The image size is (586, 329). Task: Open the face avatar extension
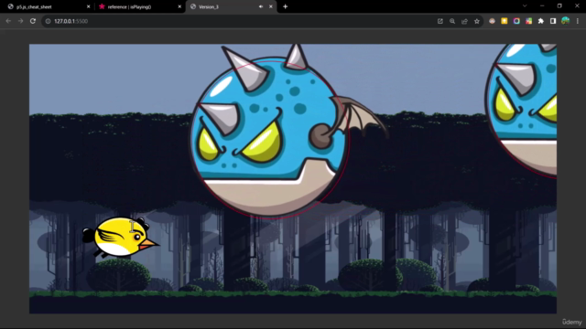coord(493,21)
